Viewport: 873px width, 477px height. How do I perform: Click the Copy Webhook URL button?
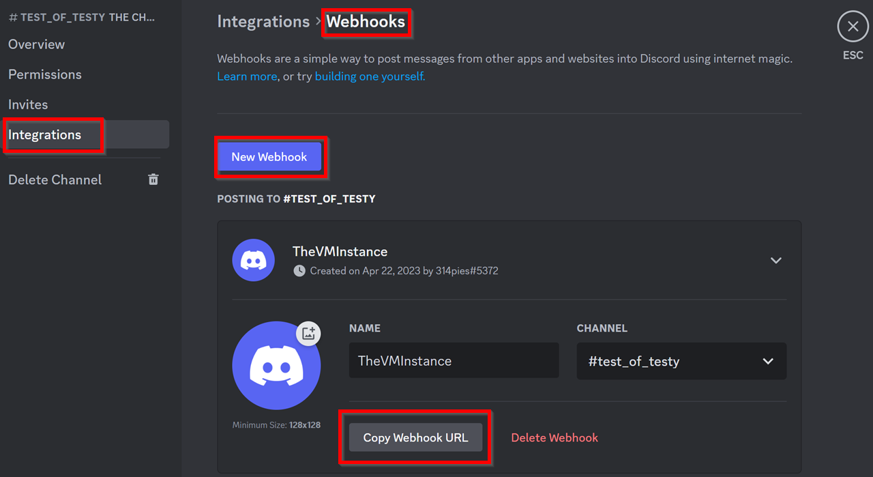tap(415, 437)
